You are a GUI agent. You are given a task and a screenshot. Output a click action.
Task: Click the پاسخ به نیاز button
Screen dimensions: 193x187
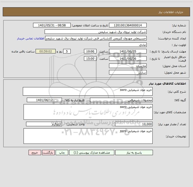pos(134,153)
